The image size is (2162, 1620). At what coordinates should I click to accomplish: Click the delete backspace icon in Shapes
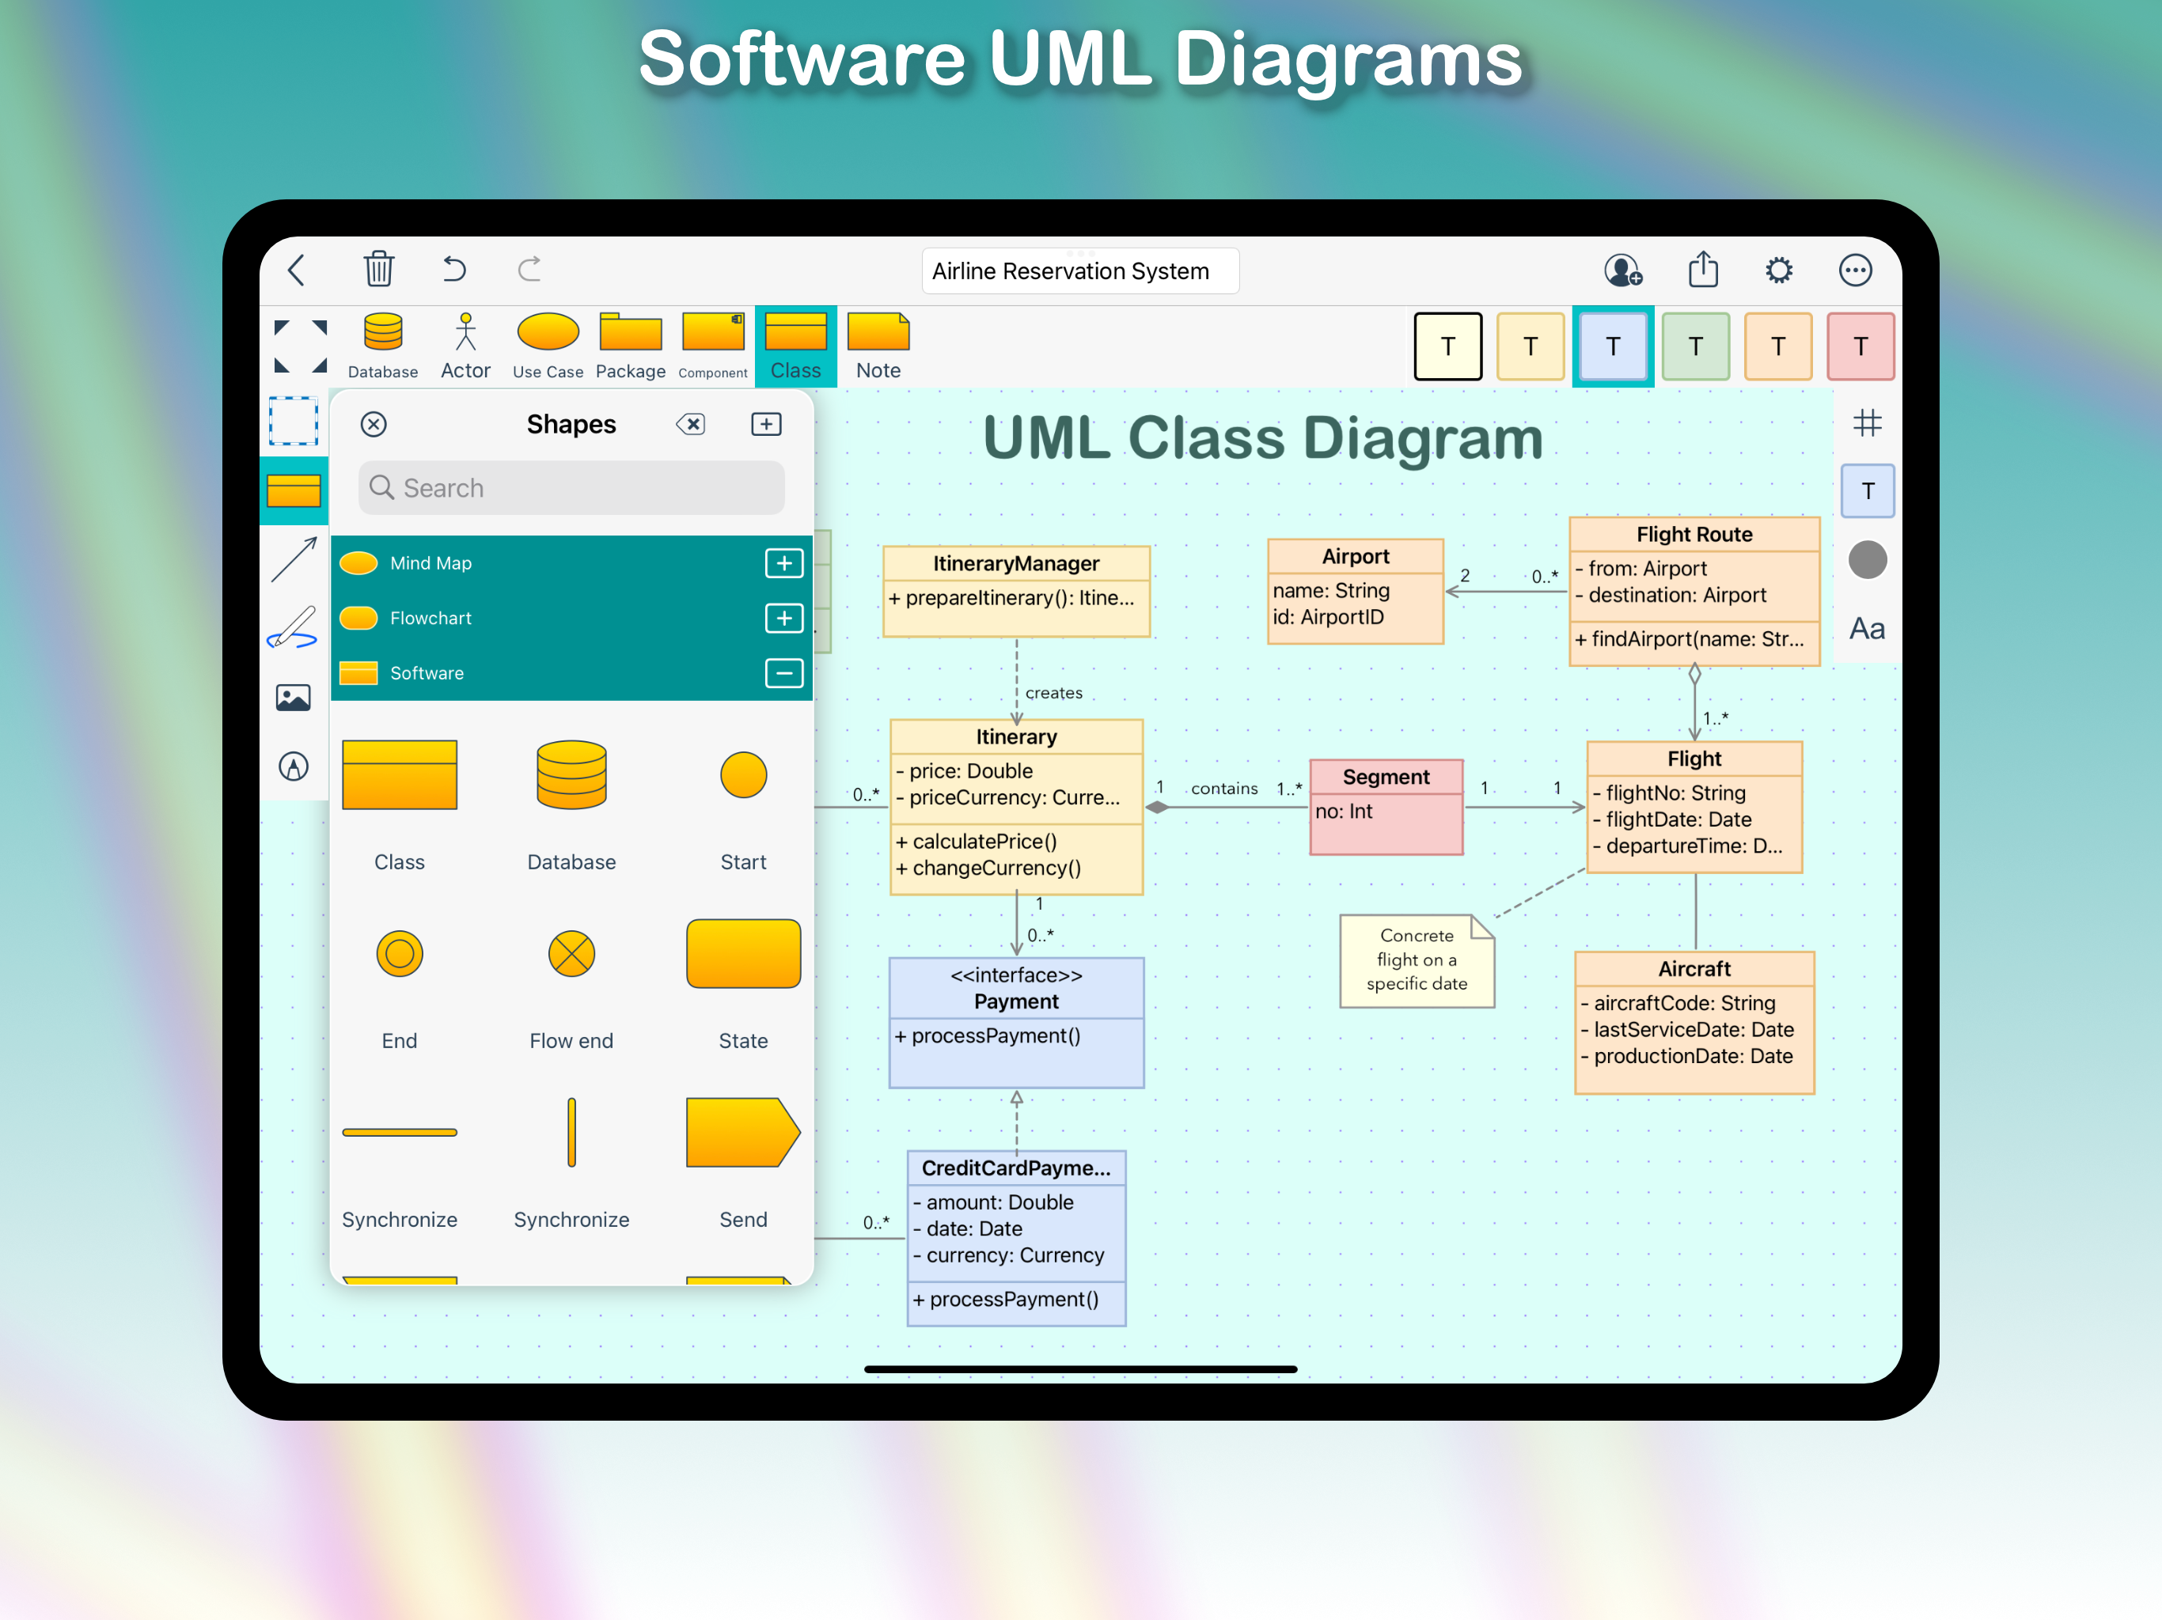pyautogui.click(x=690, y=424)
